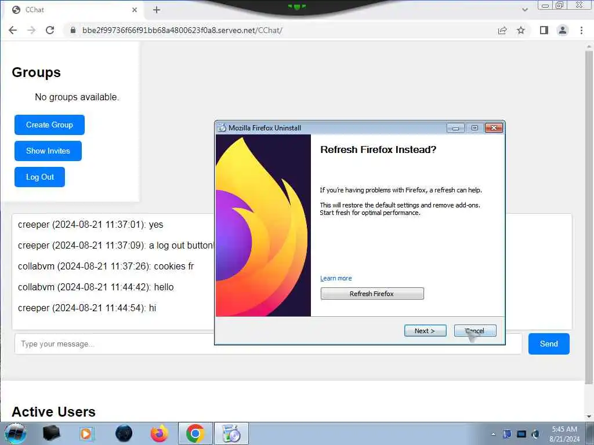
Task: Focus the Type your message field
Action: 268,344
